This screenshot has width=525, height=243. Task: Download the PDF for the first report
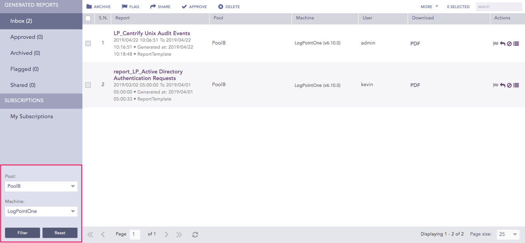click(x=415, y=44)
